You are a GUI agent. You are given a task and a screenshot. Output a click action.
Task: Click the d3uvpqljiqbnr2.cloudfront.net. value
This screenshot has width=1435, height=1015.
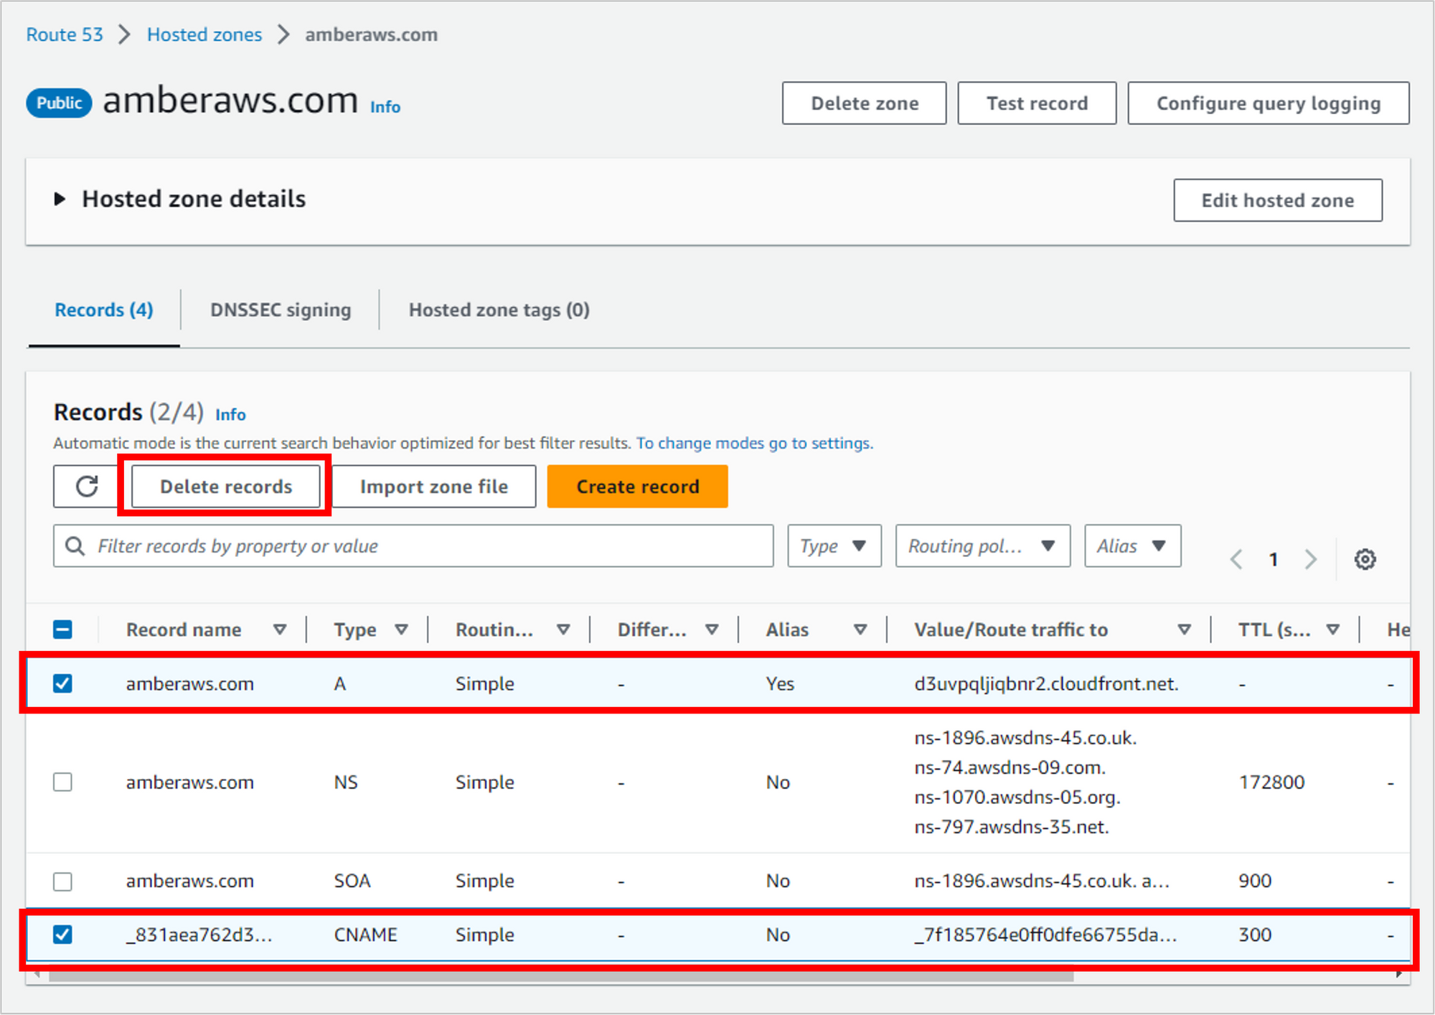[x=1046, y=683]
